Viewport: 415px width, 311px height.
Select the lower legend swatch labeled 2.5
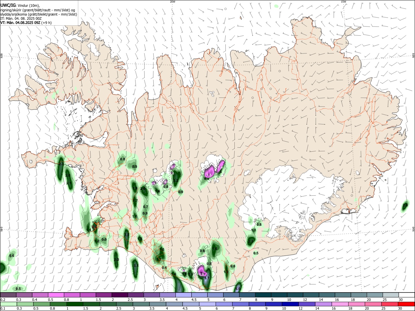pos(124,304)
